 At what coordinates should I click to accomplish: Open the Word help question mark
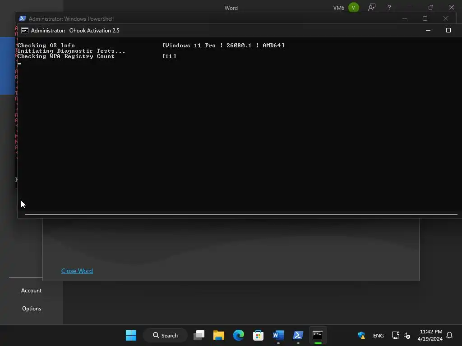click(x=389, y=7)
